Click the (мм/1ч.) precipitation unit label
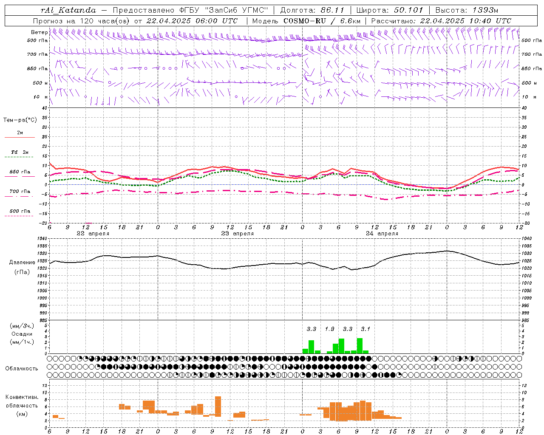The image size is (544, 435). click(x=22, y=342)
